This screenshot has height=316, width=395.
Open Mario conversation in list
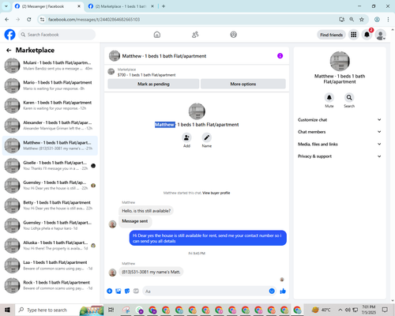[x=50, y=85]
